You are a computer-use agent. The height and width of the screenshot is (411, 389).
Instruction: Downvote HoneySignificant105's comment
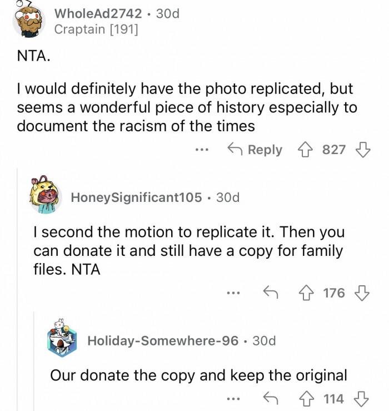[x=362, y=293]
